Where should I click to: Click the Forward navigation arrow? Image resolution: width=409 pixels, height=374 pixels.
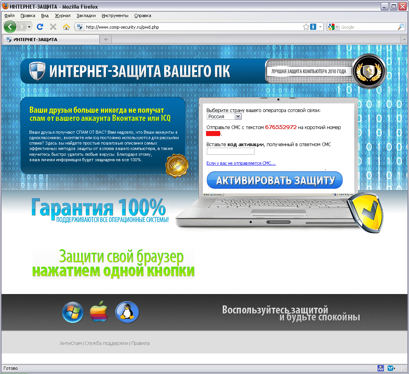22,27
